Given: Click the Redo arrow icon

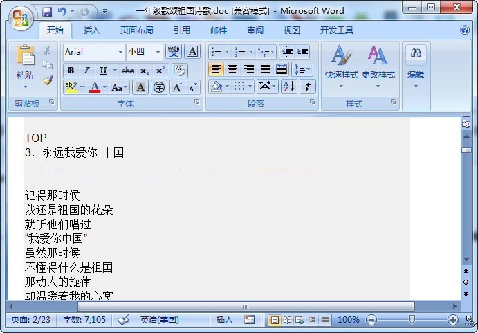Looking at the screenshot, I should [x=84, y=12].
